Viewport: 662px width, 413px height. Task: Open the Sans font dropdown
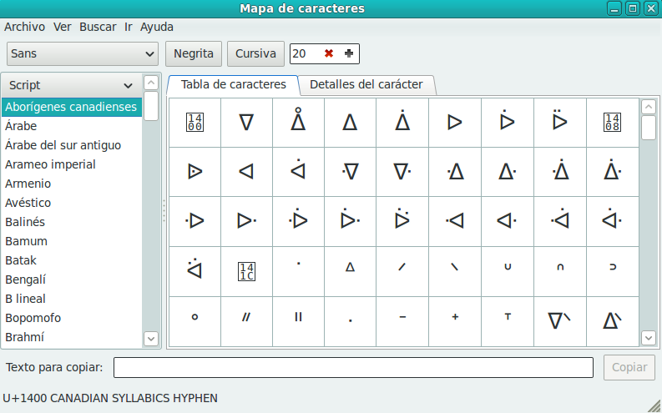(83, 53)
